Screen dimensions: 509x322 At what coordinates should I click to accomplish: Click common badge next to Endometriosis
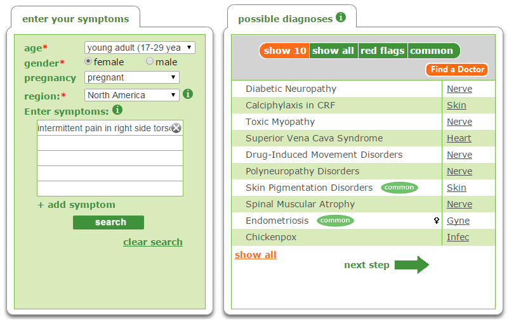(x=335, y=221)
